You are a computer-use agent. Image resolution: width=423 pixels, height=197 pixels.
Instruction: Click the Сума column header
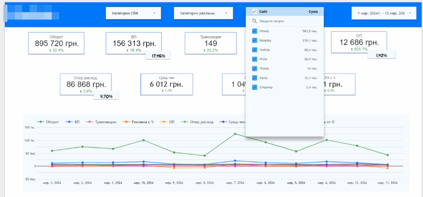[x=313, y=12]
